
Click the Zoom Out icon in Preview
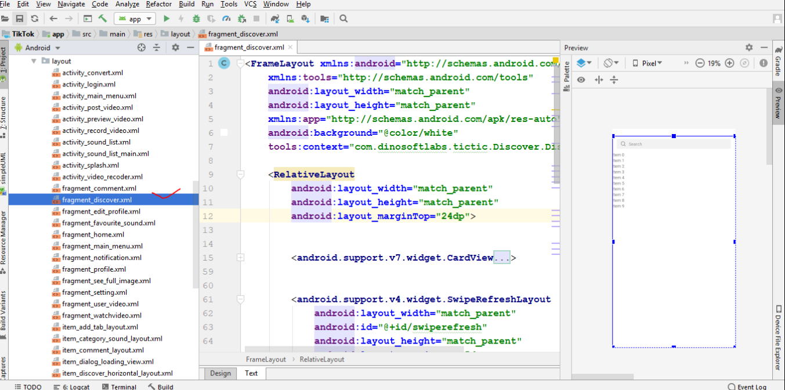(x=700, y=63)
